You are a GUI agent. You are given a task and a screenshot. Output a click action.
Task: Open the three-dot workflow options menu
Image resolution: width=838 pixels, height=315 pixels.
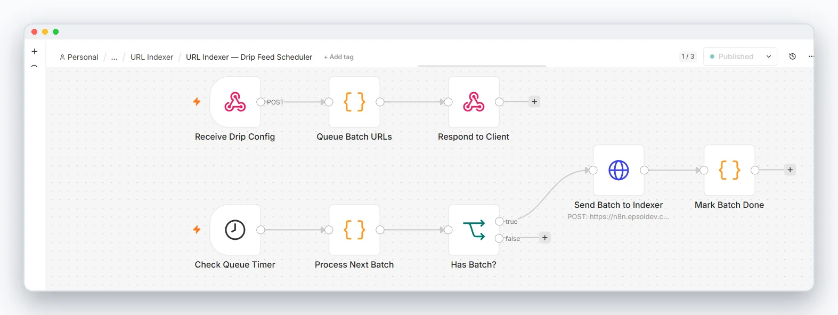coord(811,56)
